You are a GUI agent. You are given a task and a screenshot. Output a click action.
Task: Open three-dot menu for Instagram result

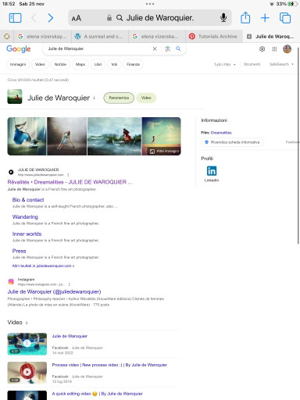point(70,284)
